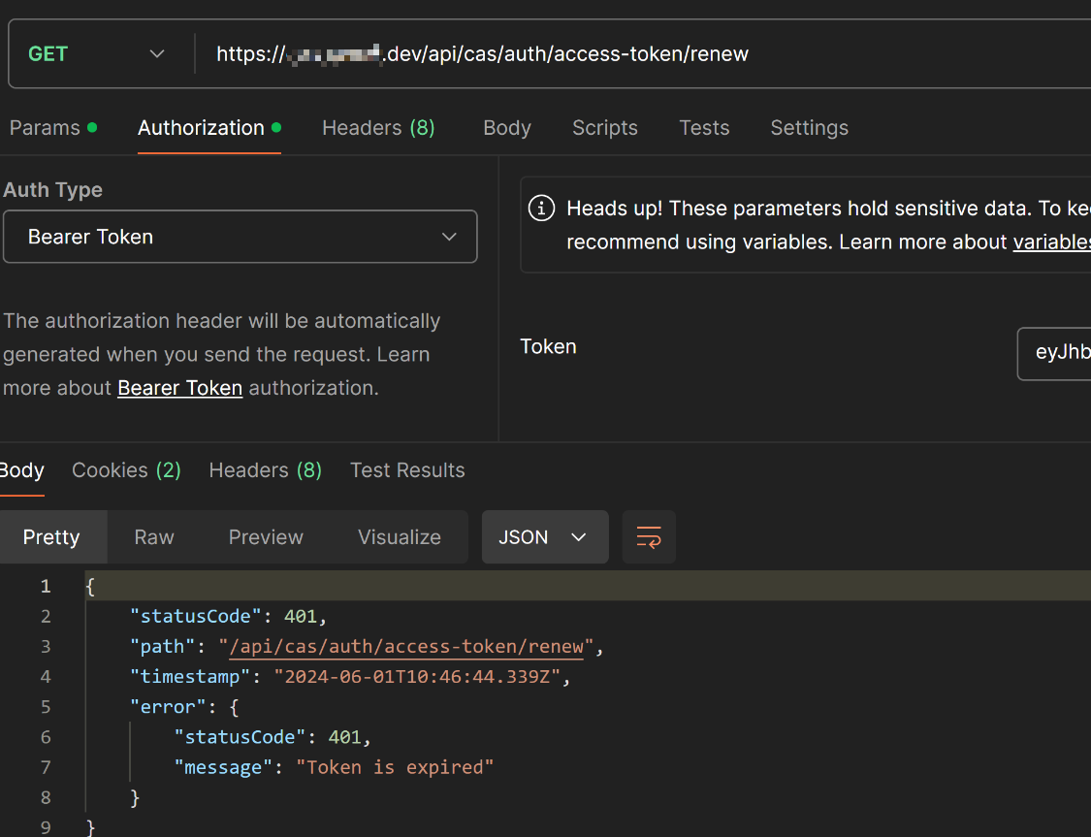
Task: Click the info icon in the heads-up notice
Action: (541, 208)
